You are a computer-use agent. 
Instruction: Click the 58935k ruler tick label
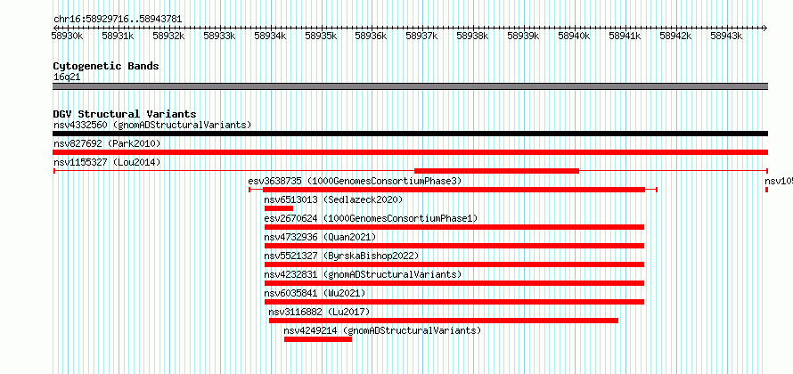321,36
